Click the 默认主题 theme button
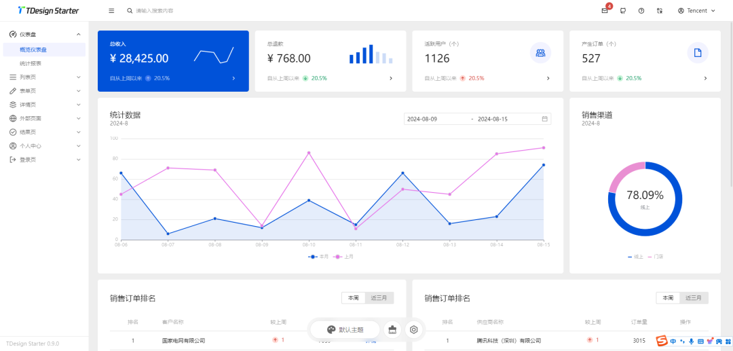The width and height of the screenshot is (733, 351). [x=350, y=330]
